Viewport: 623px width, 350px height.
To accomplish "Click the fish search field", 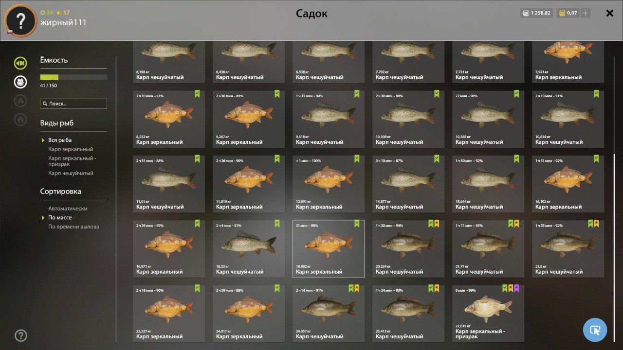I will (x=73, y=104).
